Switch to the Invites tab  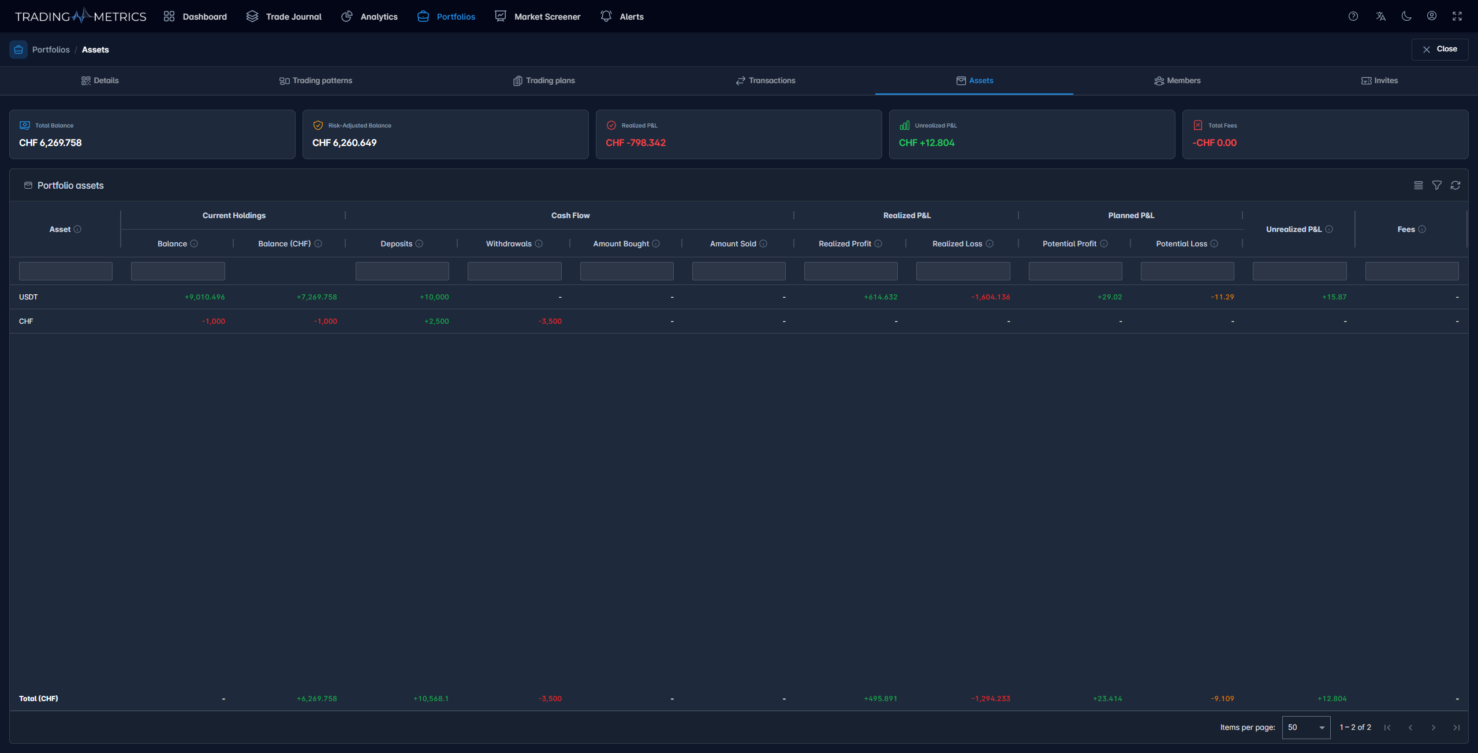(x=1379, y=80)
